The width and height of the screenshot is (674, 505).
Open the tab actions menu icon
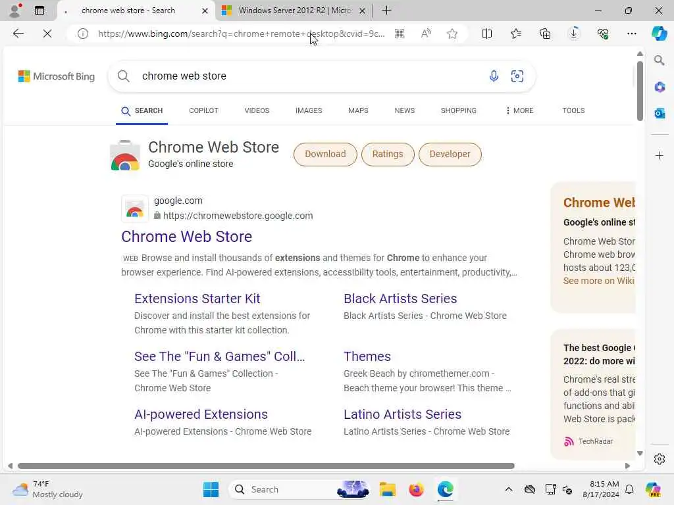click(39, 11)
